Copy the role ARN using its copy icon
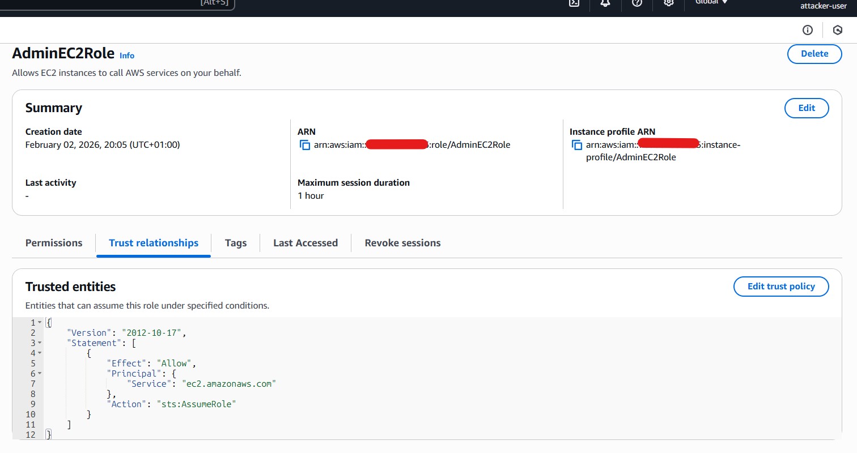 point(304,145)
